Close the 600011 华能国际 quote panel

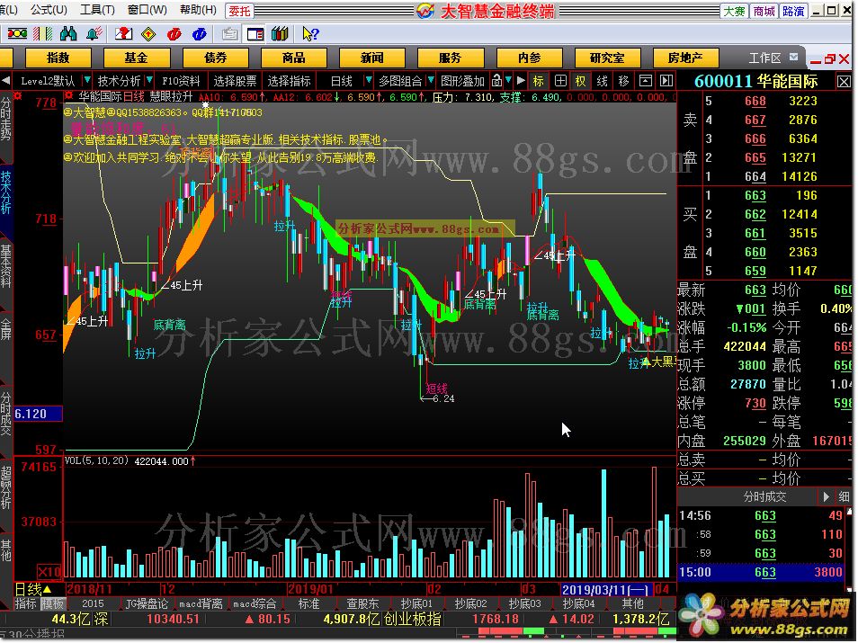(844, 82)
